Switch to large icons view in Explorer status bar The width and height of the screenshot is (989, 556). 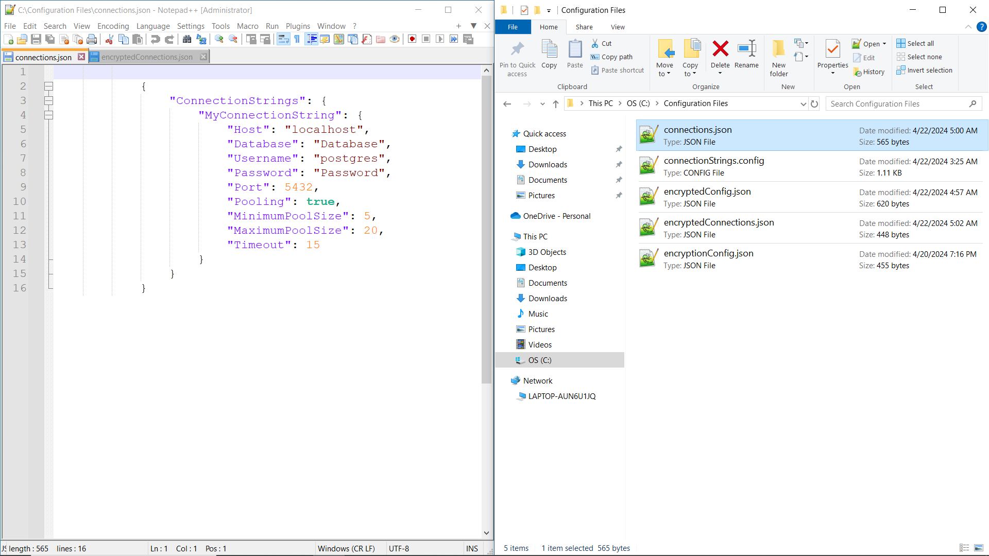pos(978,548)
